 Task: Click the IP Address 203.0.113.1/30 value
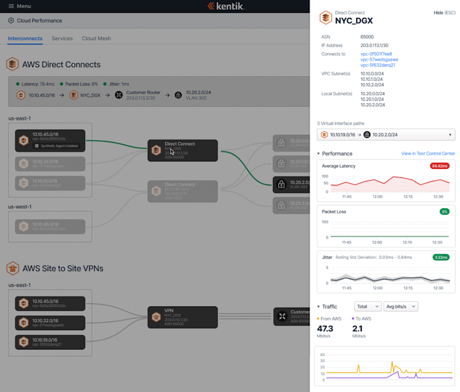click(374, 45)
